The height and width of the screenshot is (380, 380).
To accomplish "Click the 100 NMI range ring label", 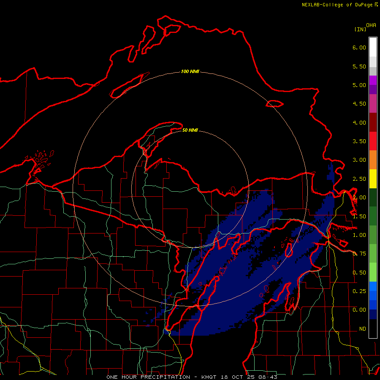I will click(x=190, y=71).
